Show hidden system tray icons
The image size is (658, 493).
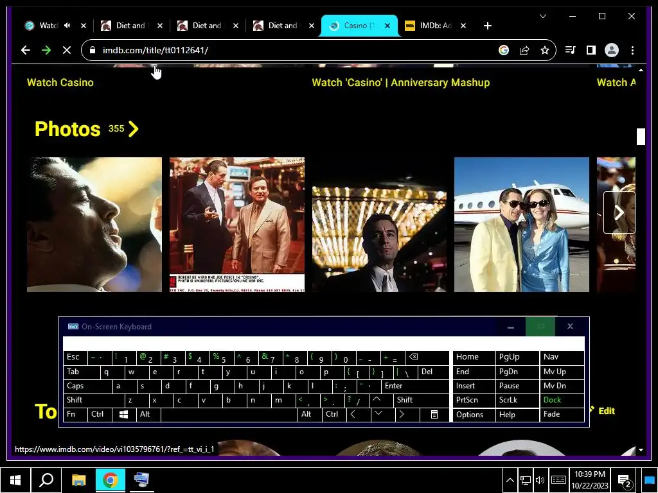(510, 480)
